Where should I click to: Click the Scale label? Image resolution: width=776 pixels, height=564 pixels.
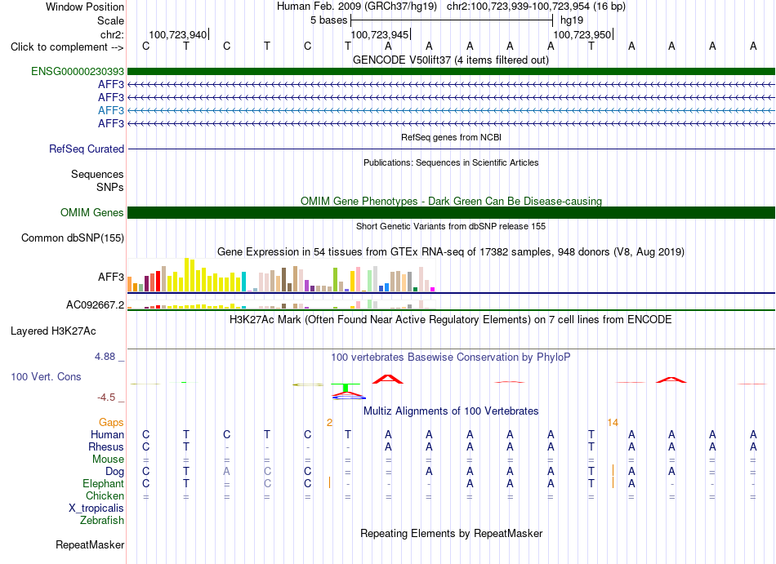(x=110, y=20)
